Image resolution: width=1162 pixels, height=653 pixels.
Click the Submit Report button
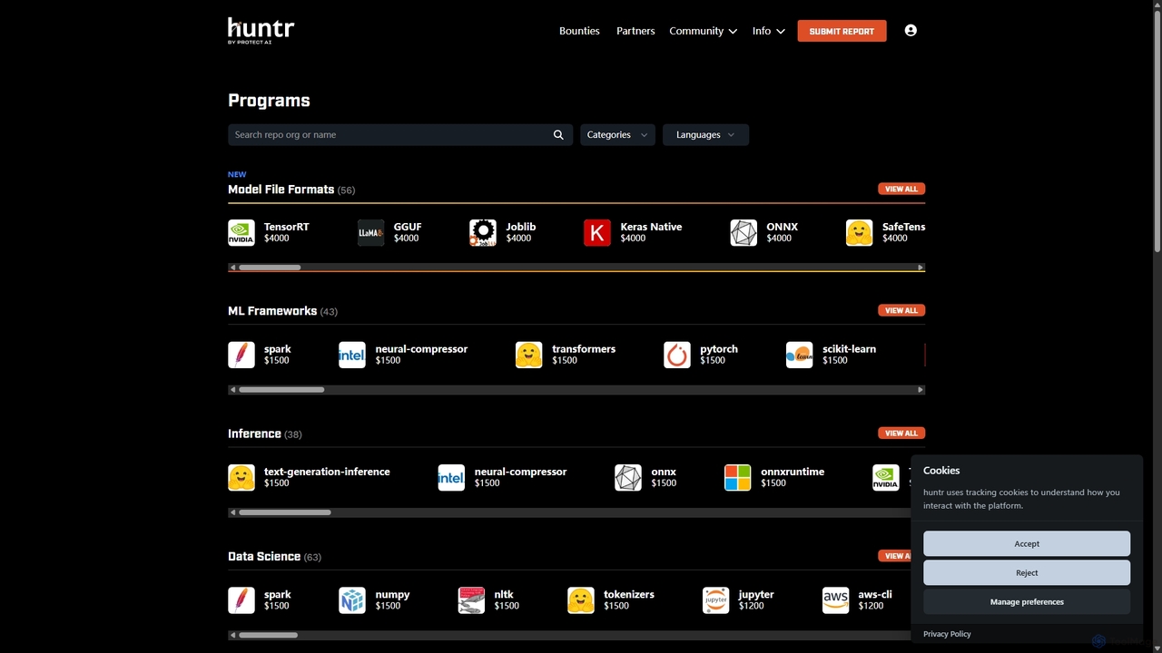click(842, 31)
